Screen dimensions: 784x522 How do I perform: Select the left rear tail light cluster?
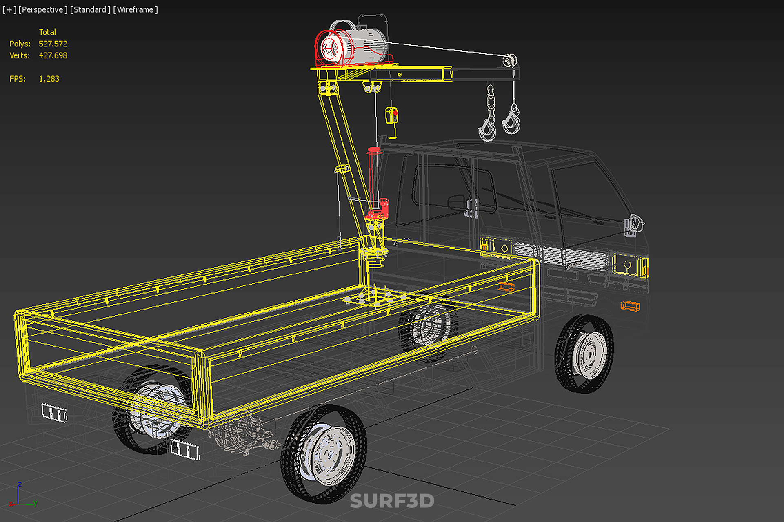(54, 413)
